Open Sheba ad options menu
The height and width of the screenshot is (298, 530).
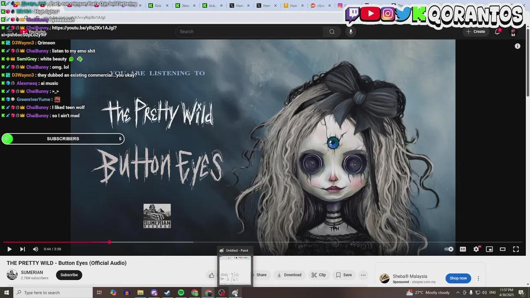click(478, 279)
